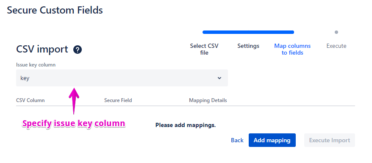Select the 'key' value in the combo box
This screenshot has height=163, width=372.
pyautogui.click(x=25, y=78)
